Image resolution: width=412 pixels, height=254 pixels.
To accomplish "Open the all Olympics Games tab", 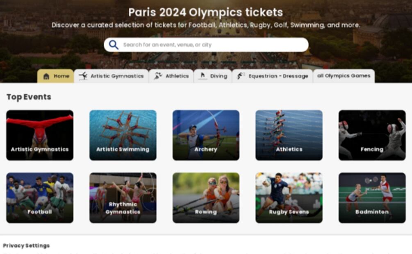I will pos(344,76).
